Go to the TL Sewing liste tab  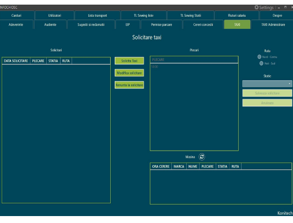click(x=144, y=16)
